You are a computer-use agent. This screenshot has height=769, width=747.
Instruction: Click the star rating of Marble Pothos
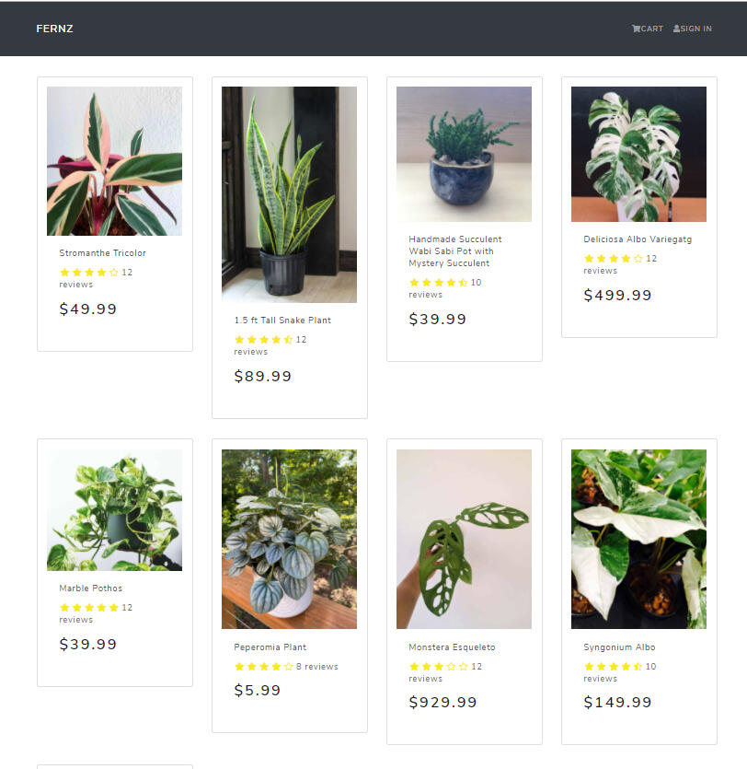tap(89, 608)
